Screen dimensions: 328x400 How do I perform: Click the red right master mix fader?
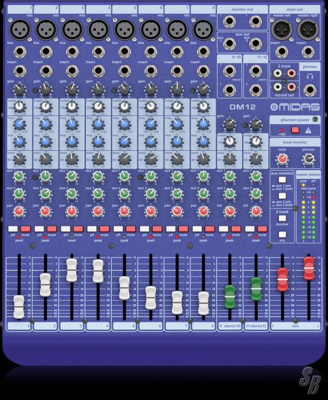pyautogui.click(x=309, y=268)
